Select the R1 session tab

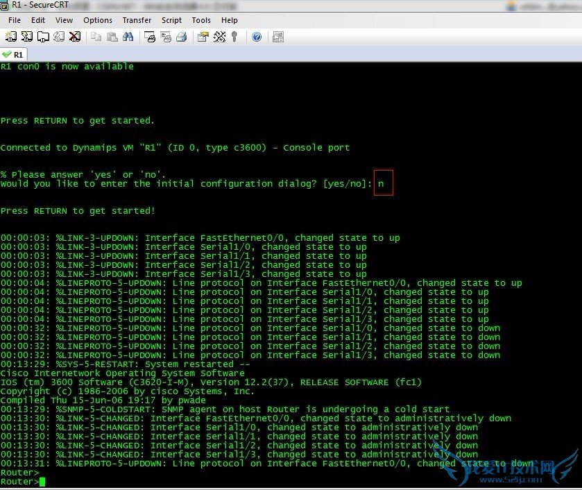click(x=14, y=54)
